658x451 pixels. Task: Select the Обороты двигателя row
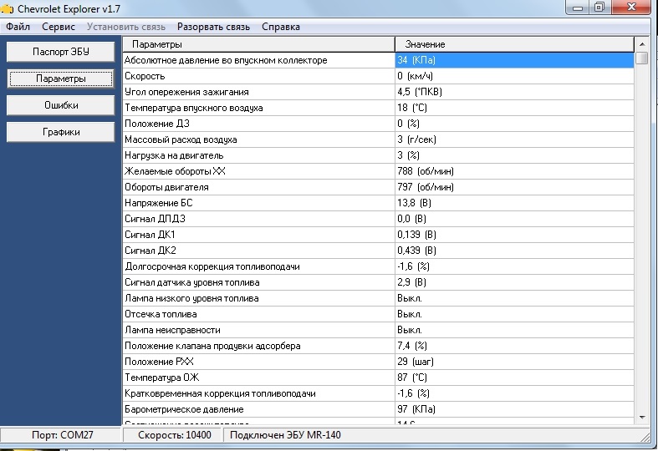(x=259, y=187)
